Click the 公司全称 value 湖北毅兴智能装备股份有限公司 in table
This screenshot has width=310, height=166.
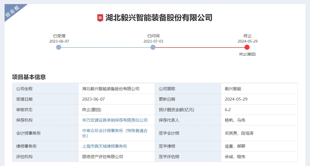point(111,89)
